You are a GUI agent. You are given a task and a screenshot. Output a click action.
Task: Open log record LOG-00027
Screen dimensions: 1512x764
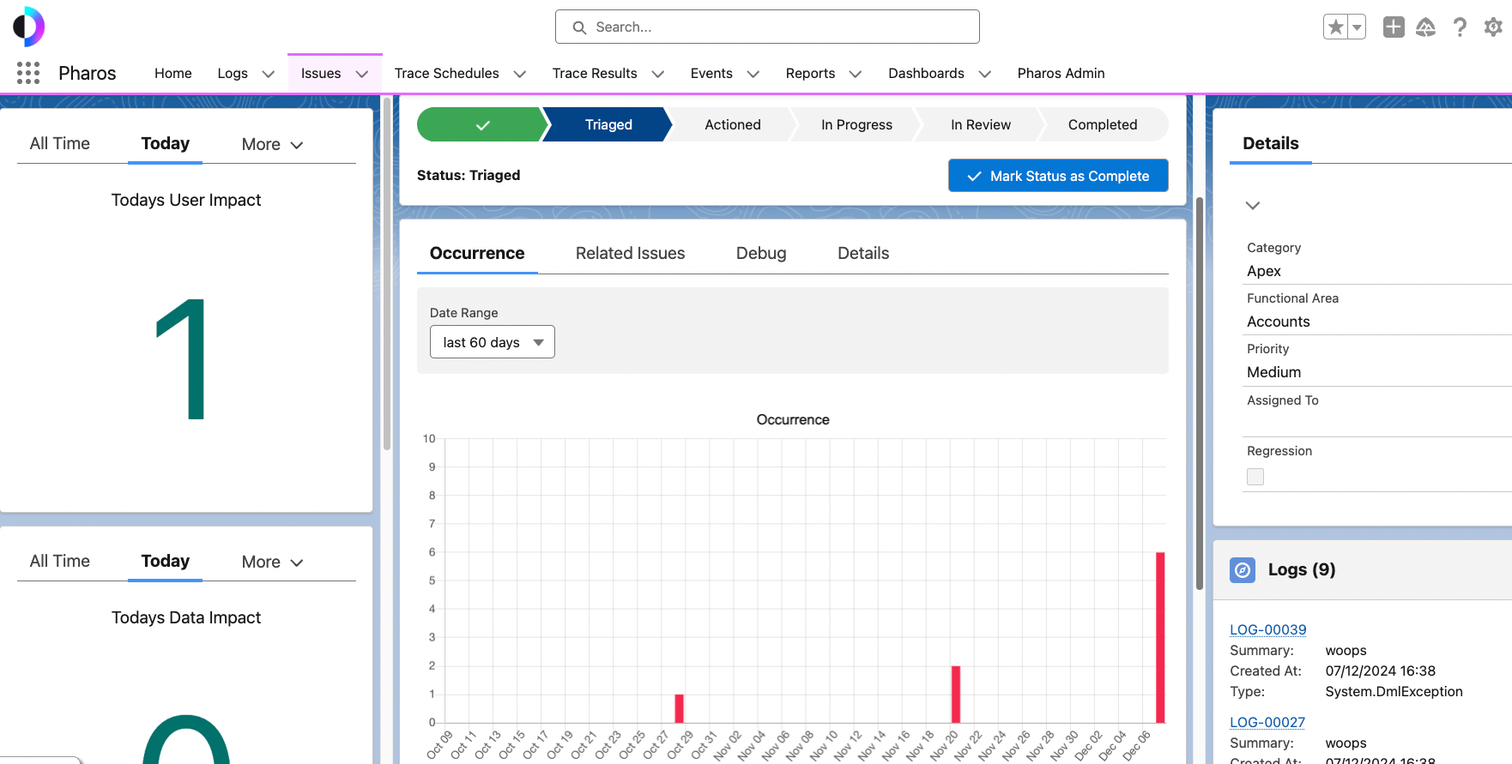point(1267,723)
